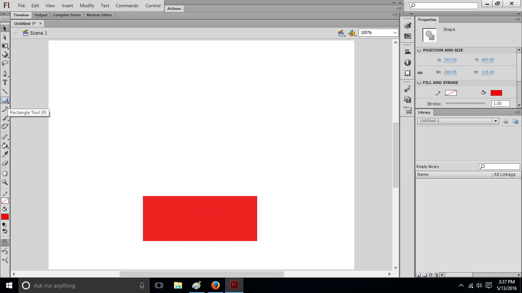Reset to default black and white colors
The image size is (522, 293).
pos(5,225)
